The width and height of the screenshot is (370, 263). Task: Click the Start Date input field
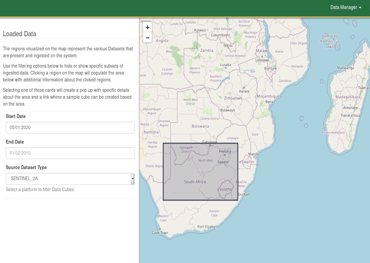pos(70,128)
